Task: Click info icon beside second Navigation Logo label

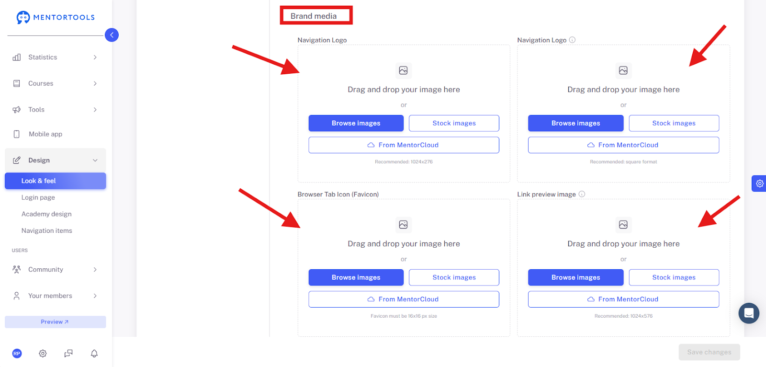Action: point(572,40)
